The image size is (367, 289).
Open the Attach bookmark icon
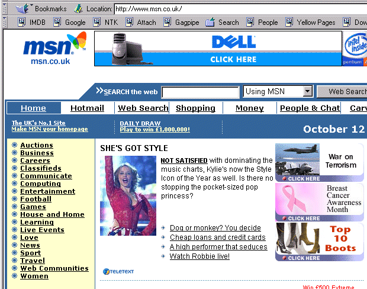pyautogui.click(x=129, y=22)
